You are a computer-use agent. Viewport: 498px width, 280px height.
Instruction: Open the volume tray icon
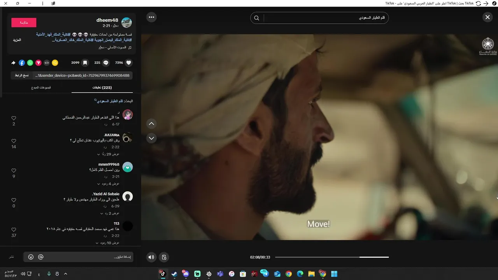click(x=23, y=274)
